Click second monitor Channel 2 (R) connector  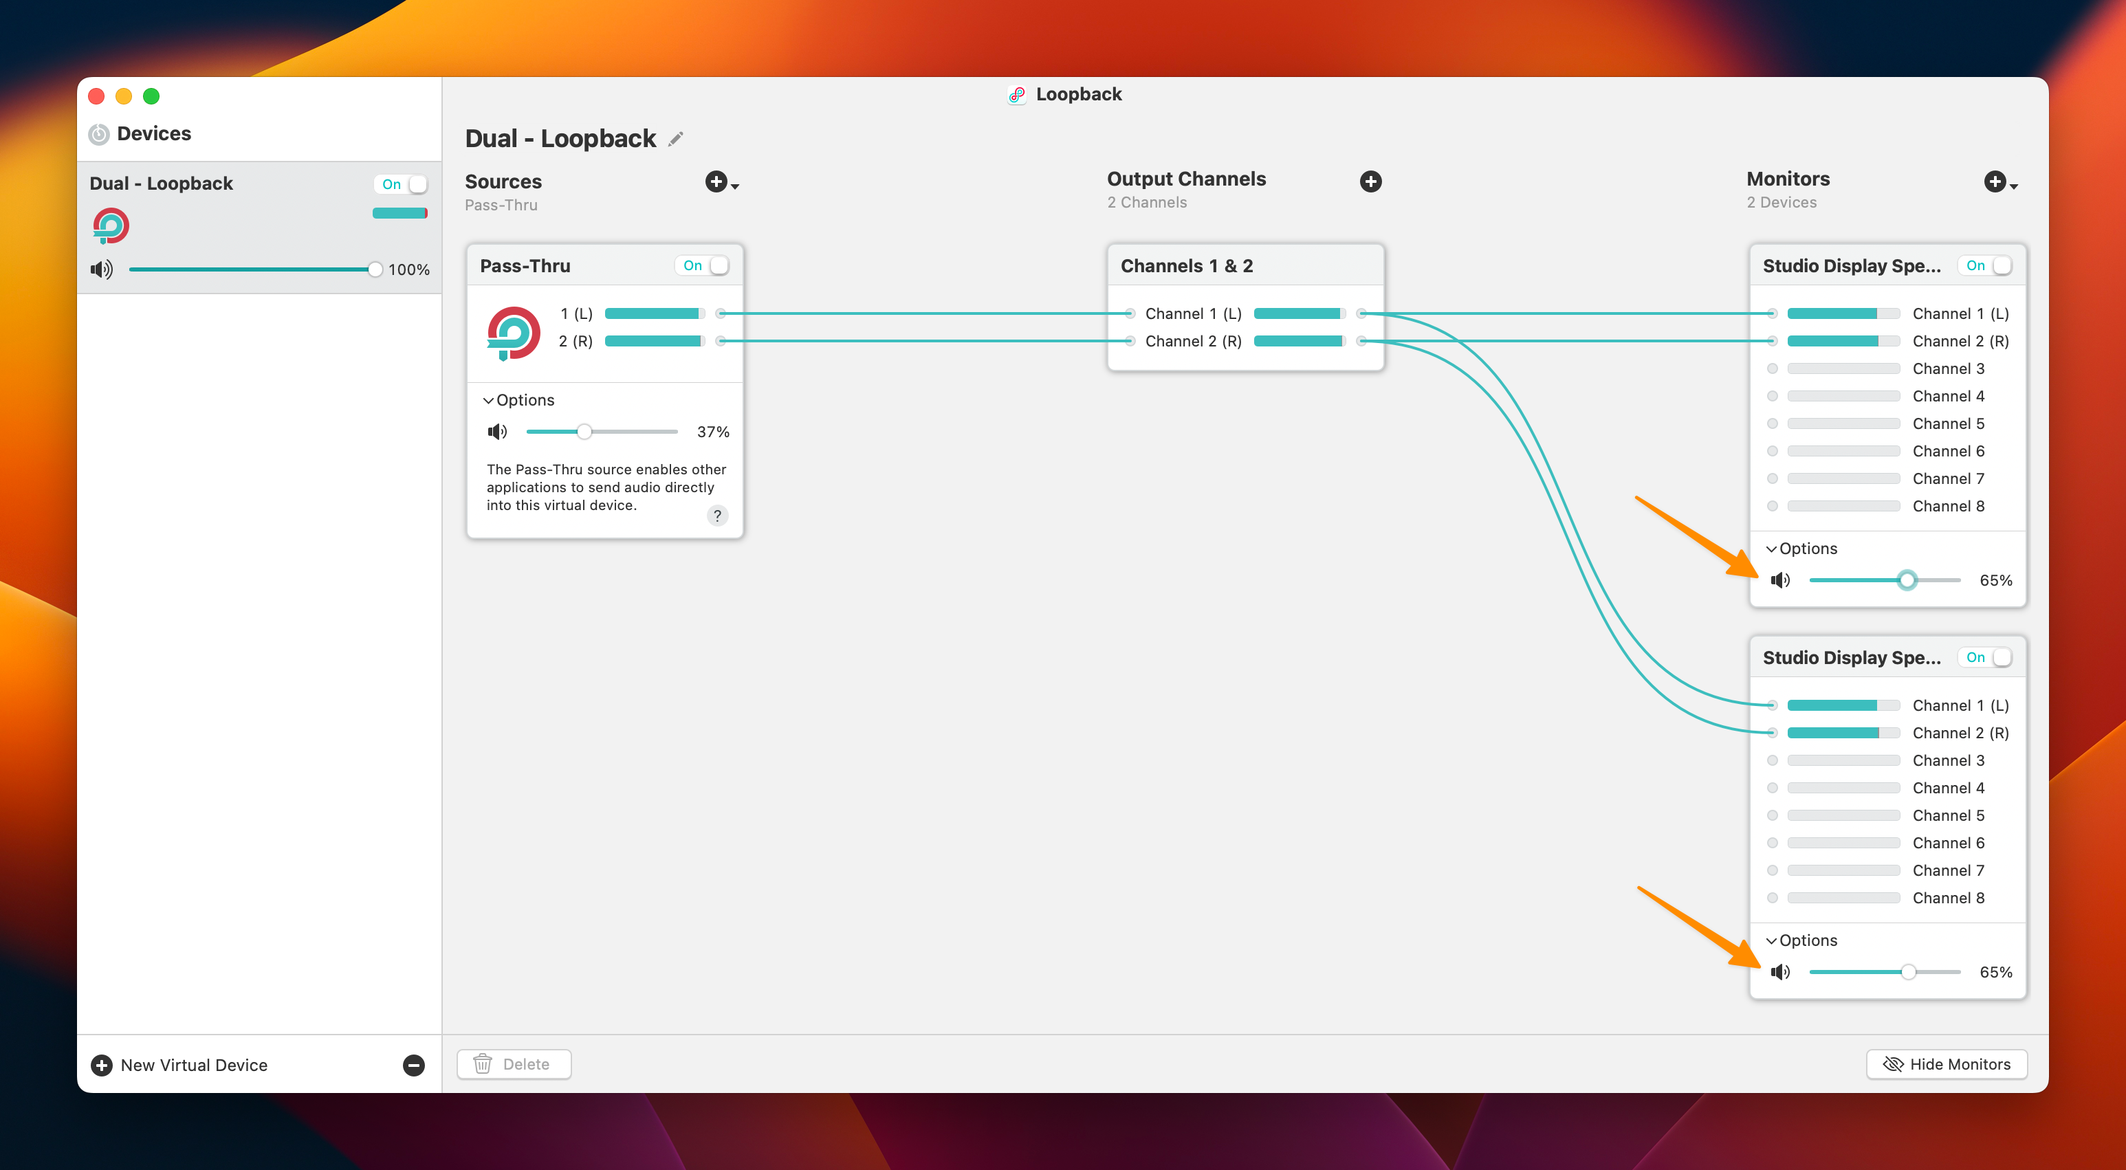point(1772,733)
